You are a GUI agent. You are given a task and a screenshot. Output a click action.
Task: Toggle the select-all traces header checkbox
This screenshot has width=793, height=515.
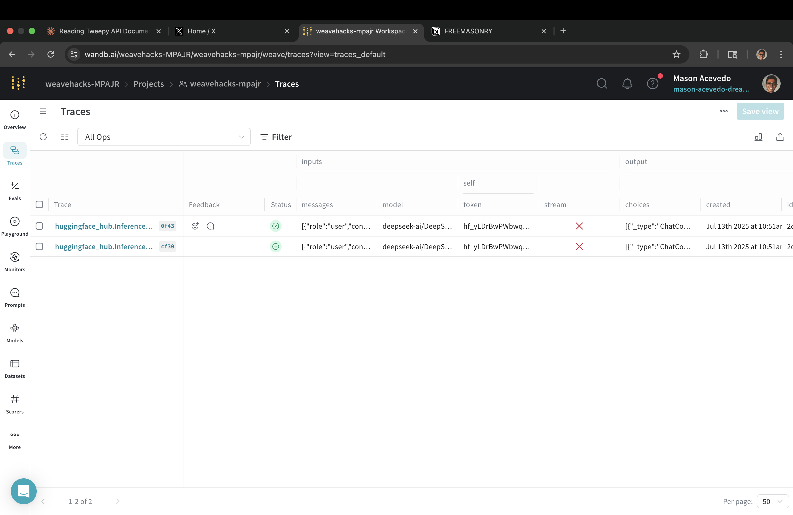pyautogui.click(x=39, y=205)
